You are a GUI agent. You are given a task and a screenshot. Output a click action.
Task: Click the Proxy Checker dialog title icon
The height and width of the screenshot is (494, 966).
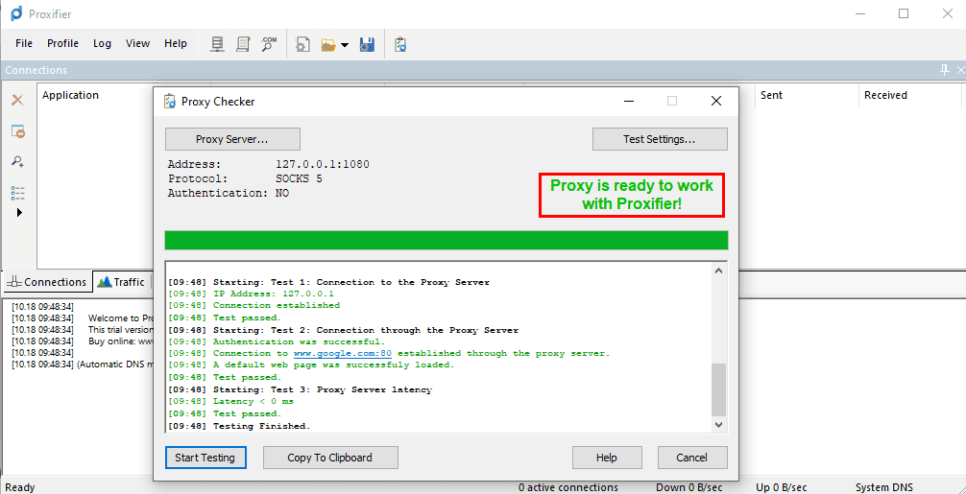tap(169, 102)
